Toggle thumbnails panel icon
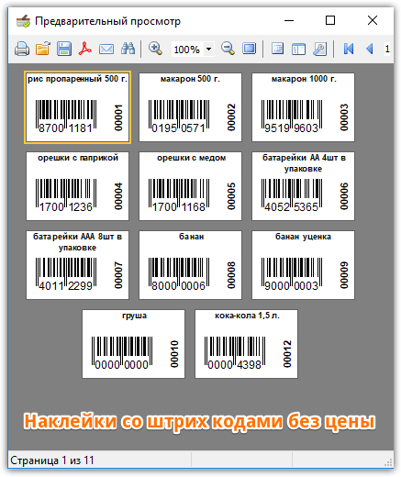The width and height of the screenshot is (401, 477). click(298, 49)
